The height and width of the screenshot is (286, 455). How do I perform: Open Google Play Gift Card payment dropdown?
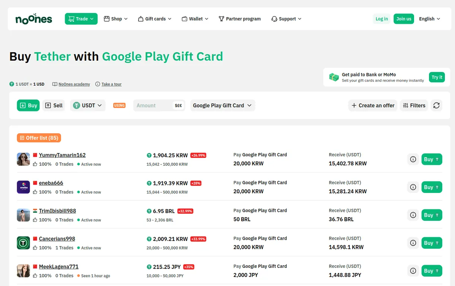(223, 105)
